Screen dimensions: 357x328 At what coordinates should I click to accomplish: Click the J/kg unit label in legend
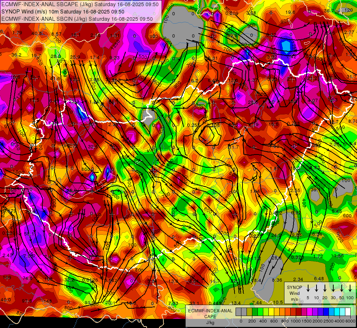(x=210, y=323)
